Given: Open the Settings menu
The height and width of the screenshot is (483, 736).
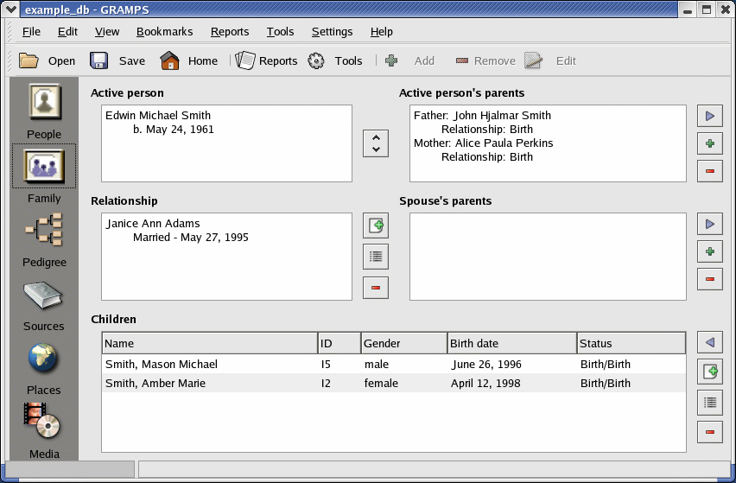Looking at the screenshot, I should (x=332, y=32).
